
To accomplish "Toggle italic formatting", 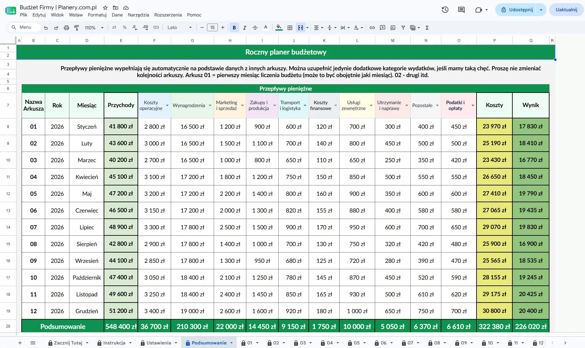I will pyautogui.click(x=245, y=28).
